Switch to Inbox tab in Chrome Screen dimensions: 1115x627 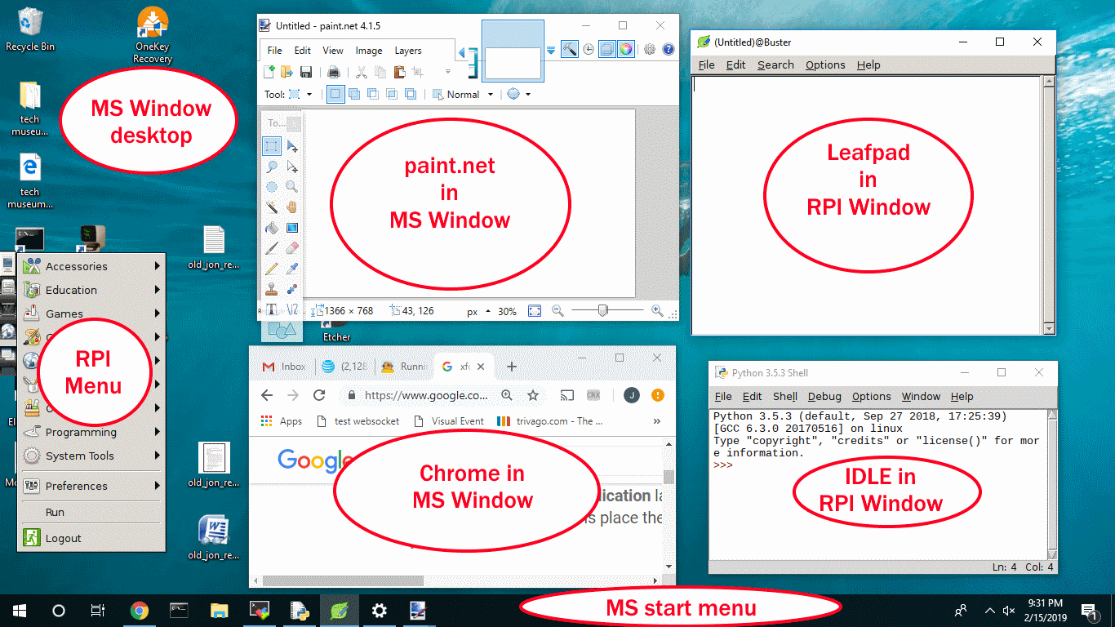(x=284, y=367)
